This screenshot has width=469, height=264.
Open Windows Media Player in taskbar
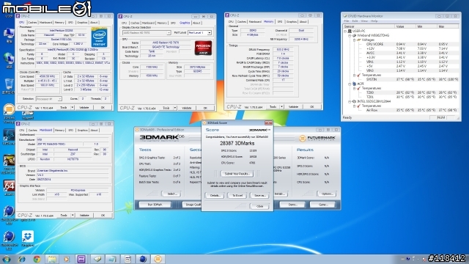pyautogui.click(x=67, y=259)
